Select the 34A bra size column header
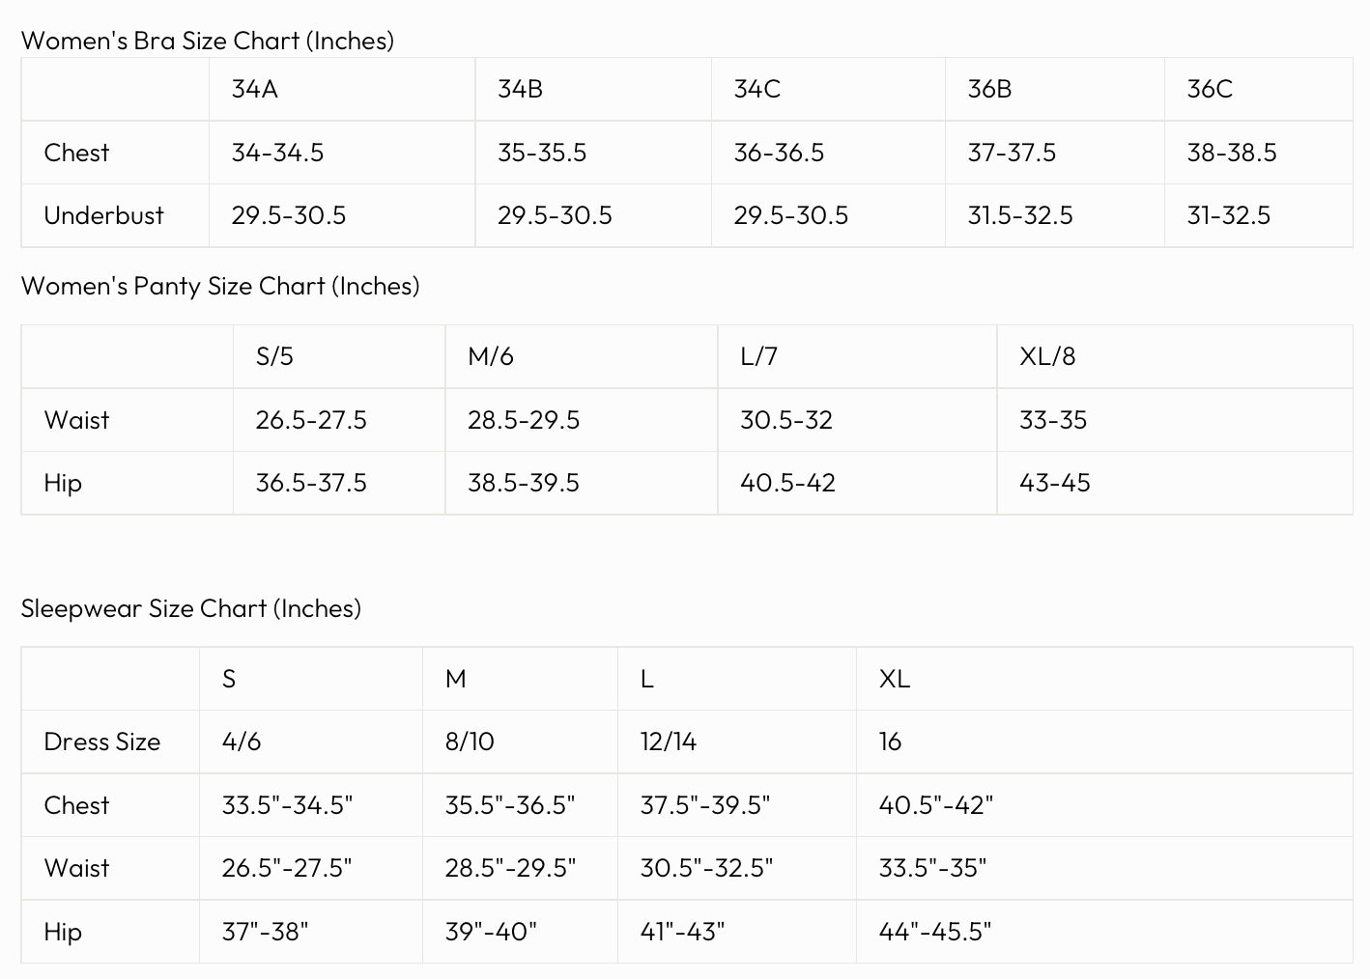Viewport: 1370px width, 979px height. pos(255,89)
